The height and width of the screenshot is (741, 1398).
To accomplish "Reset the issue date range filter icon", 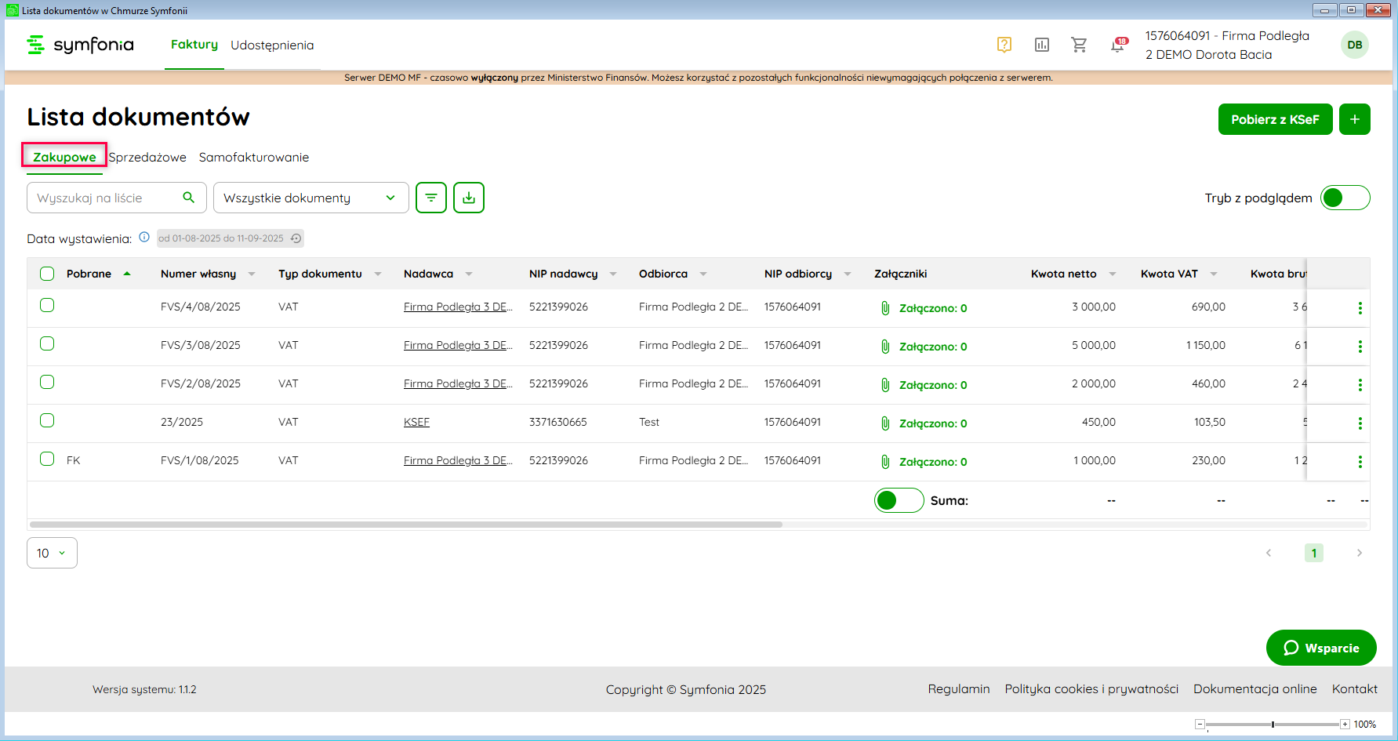I will (296, 238).
